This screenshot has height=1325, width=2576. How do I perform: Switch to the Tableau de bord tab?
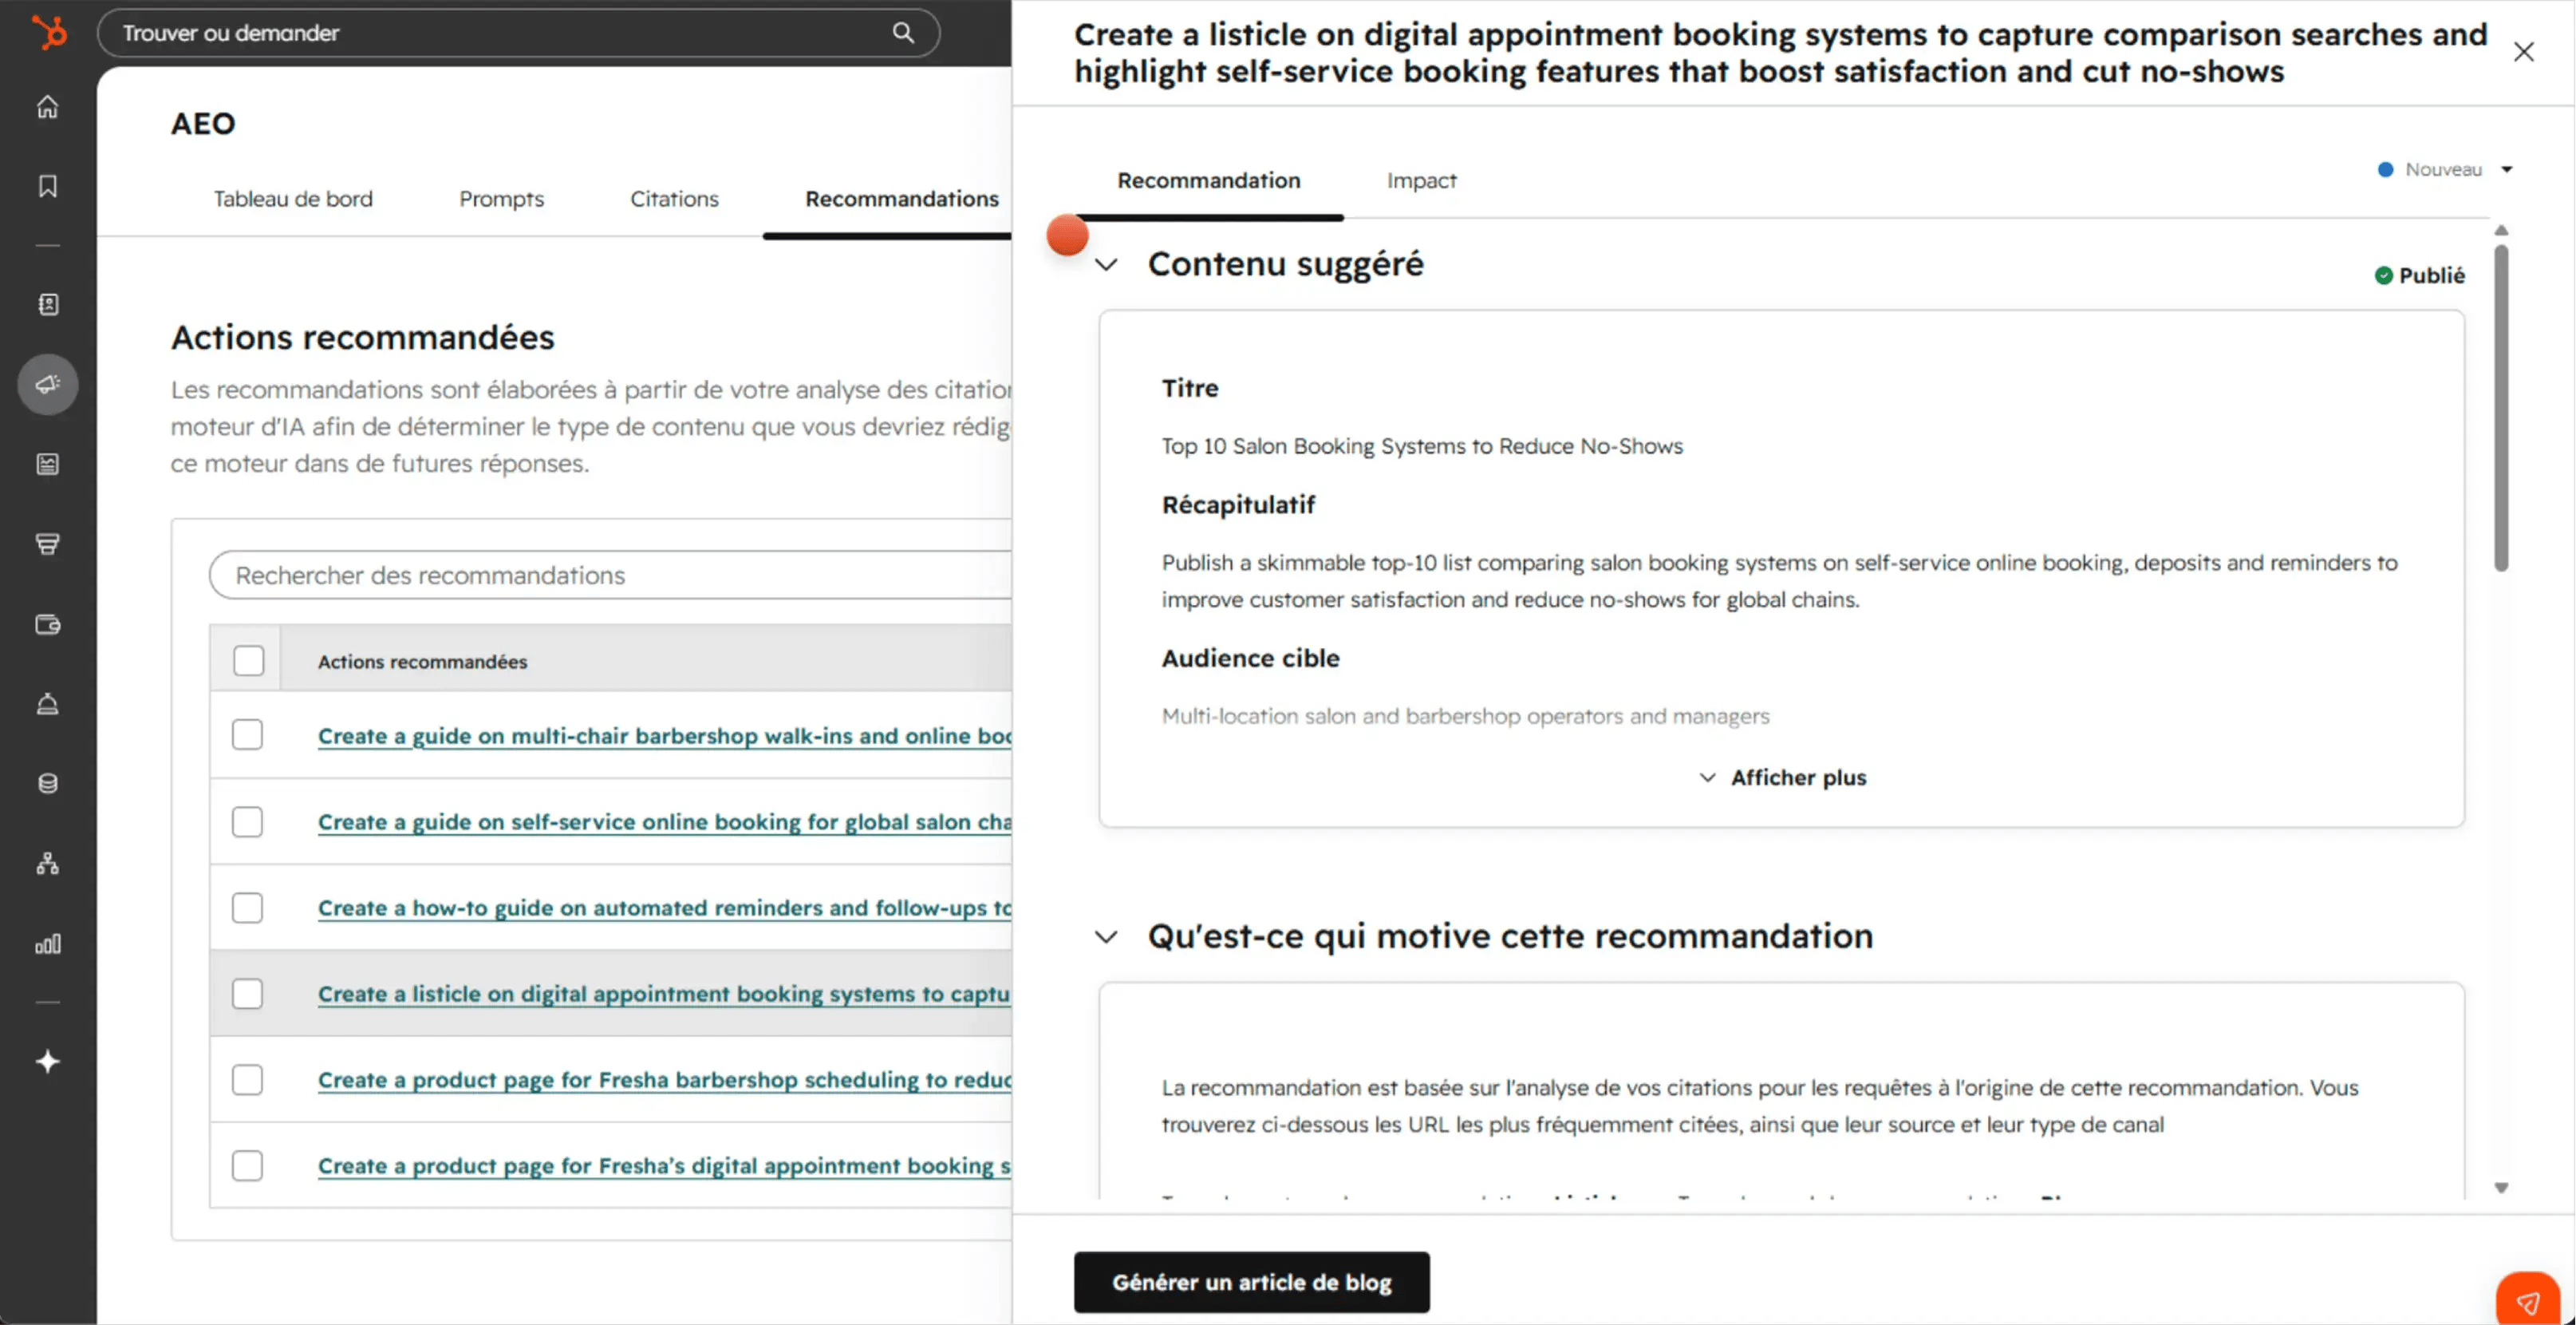click(x=293, y=198)
